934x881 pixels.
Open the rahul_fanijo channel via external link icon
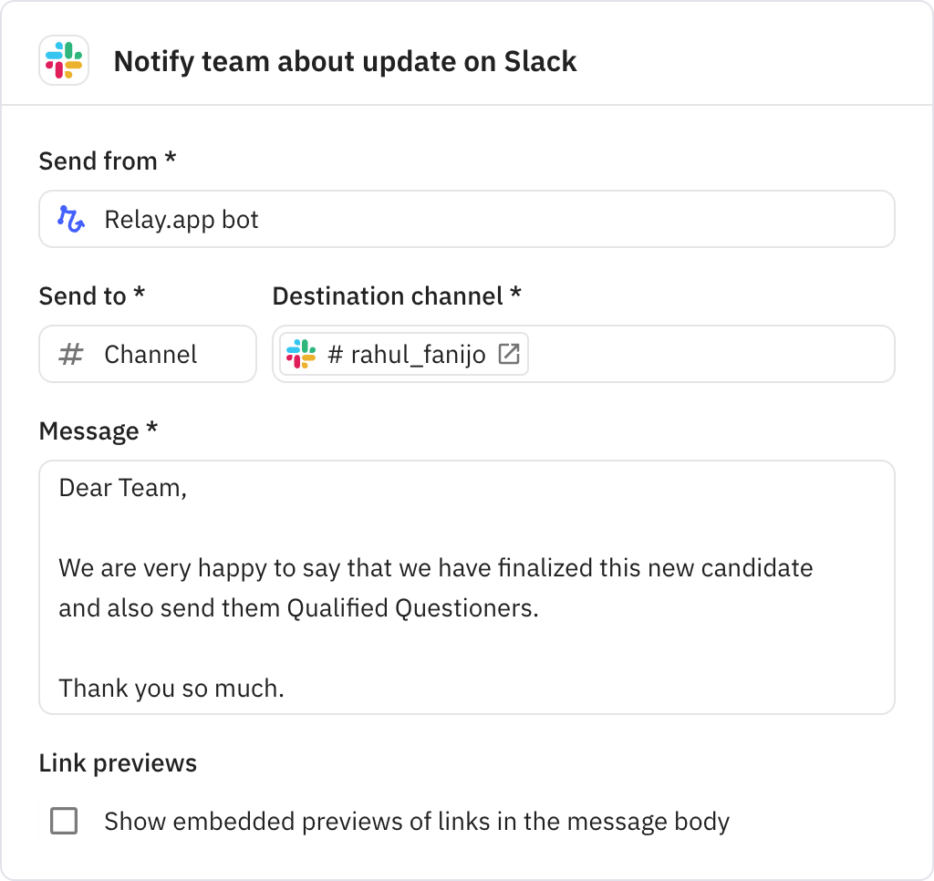coord(513,354)
